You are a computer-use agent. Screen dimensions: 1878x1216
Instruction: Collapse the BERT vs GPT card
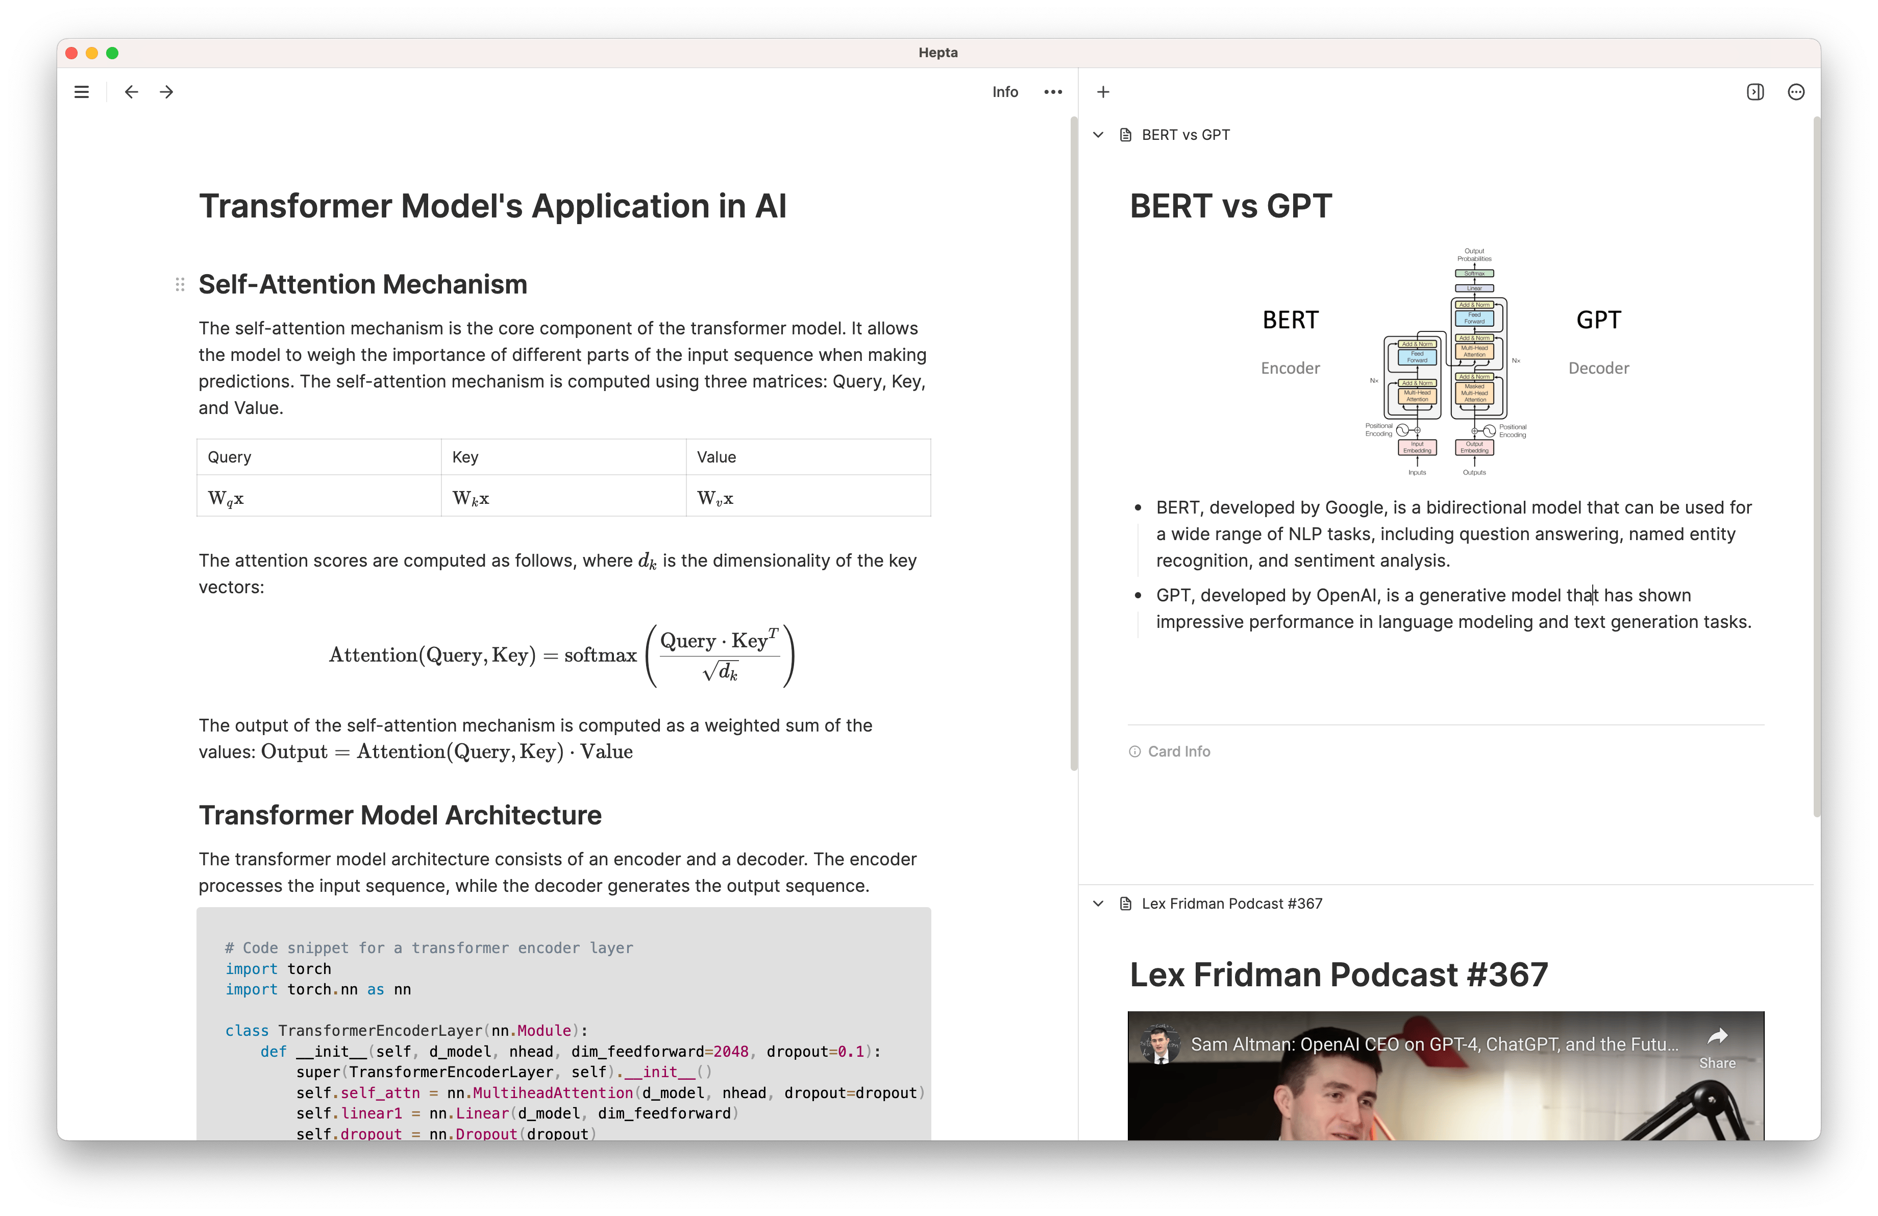(1098, 135)
